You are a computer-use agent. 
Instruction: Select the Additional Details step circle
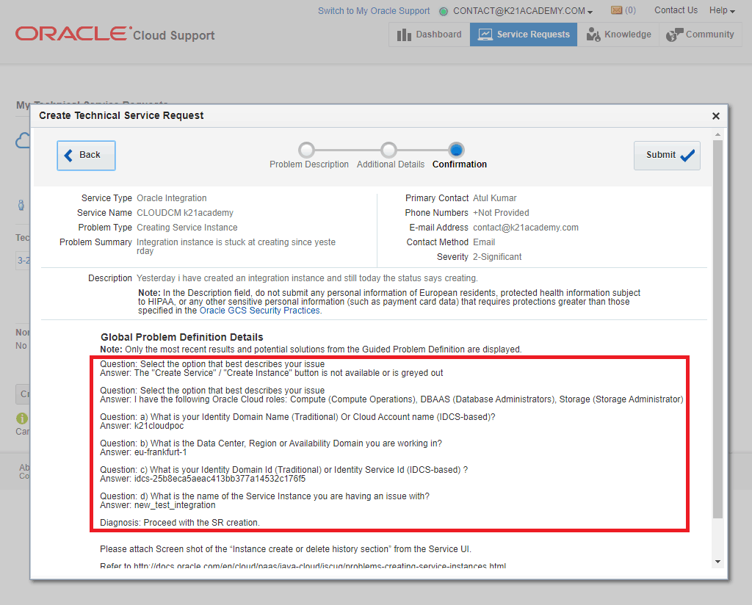tap(390, 149)
